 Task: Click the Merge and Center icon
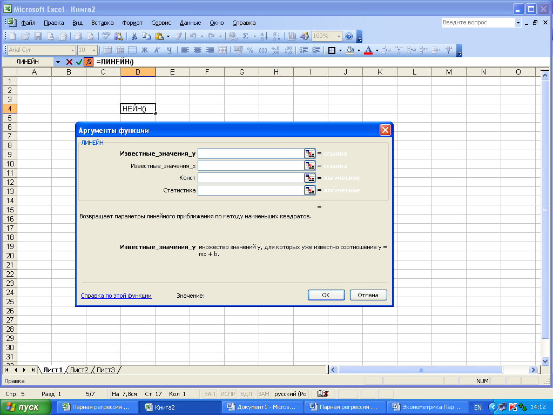click(222, 50)
